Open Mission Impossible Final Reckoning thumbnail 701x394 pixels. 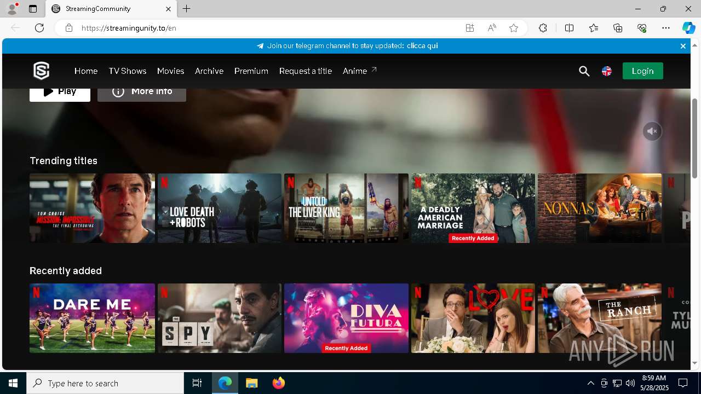coord(92,208)
